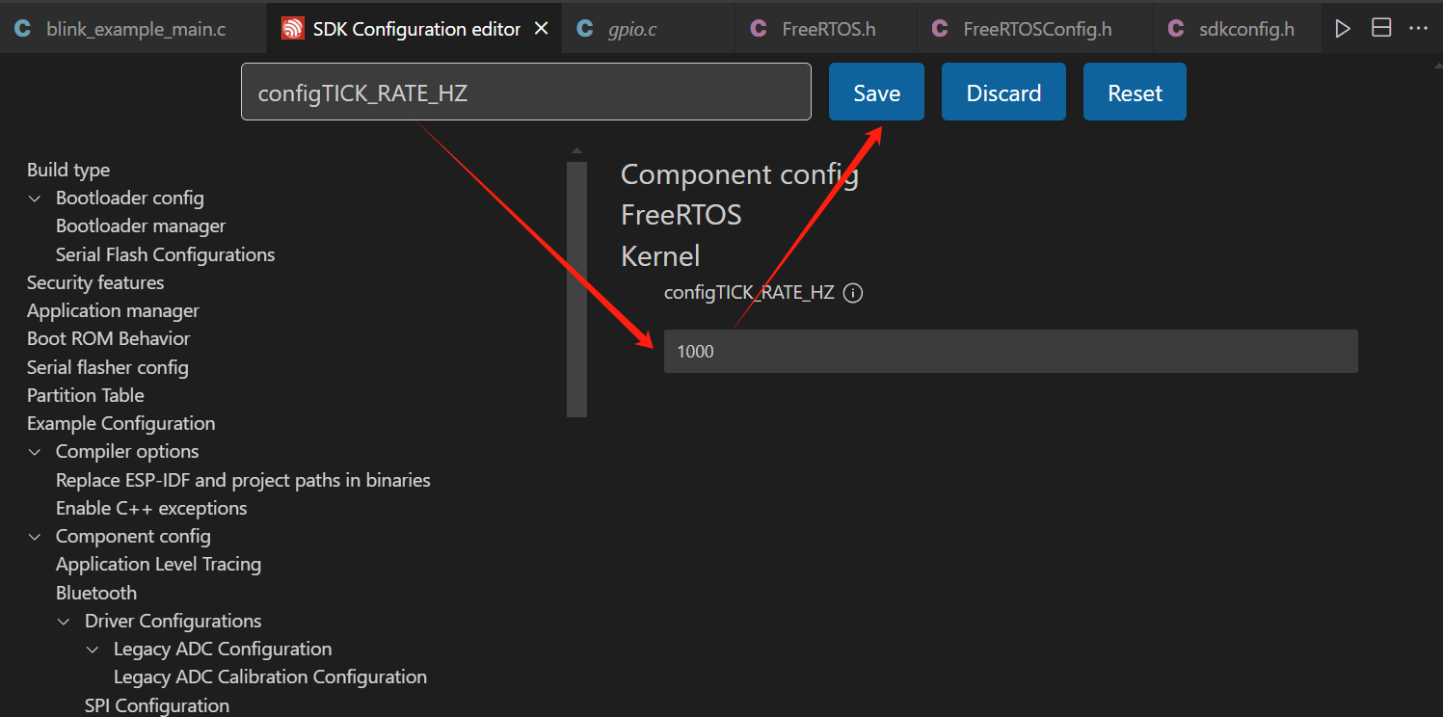Select the SDK Configuration editor tab
This screenshot has width=1443, height=717.
pos(415,29)
